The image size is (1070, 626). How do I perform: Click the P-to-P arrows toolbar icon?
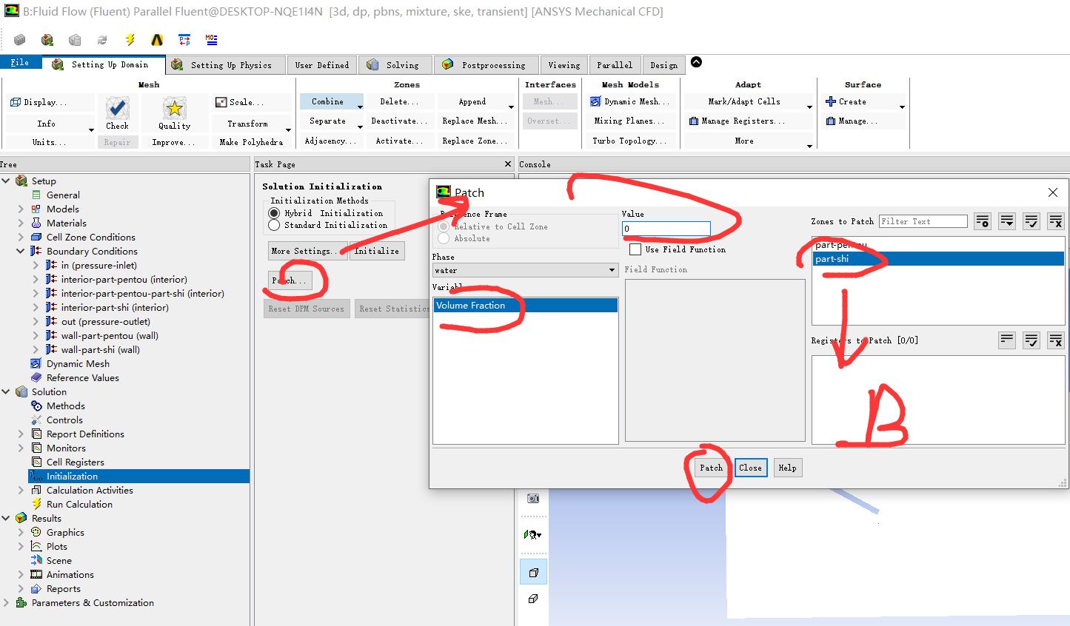(184, 40)
